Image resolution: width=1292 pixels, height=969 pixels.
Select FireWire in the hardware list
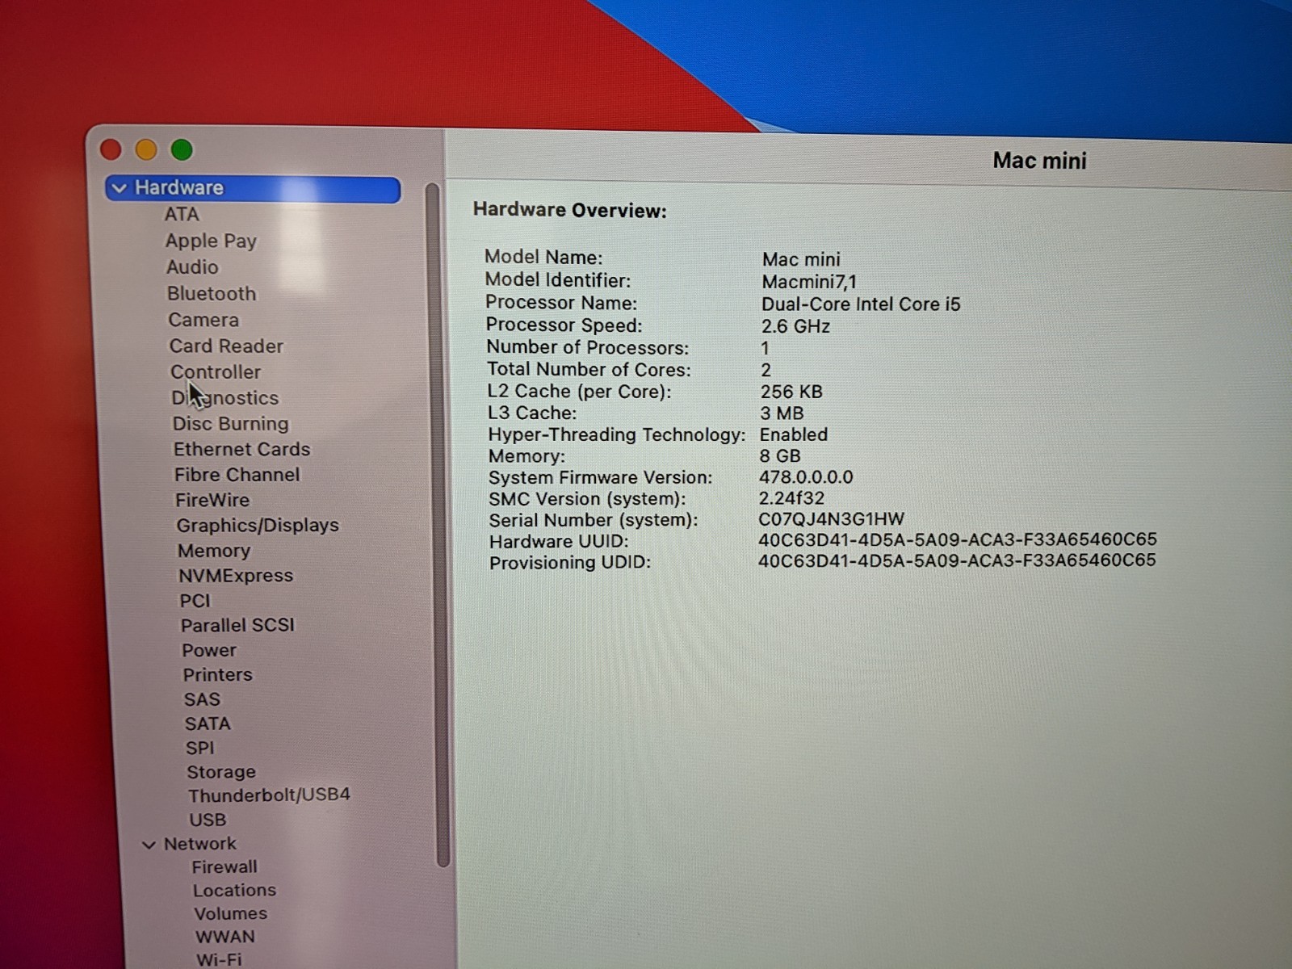pyautogui.click(x=212, y=500)
